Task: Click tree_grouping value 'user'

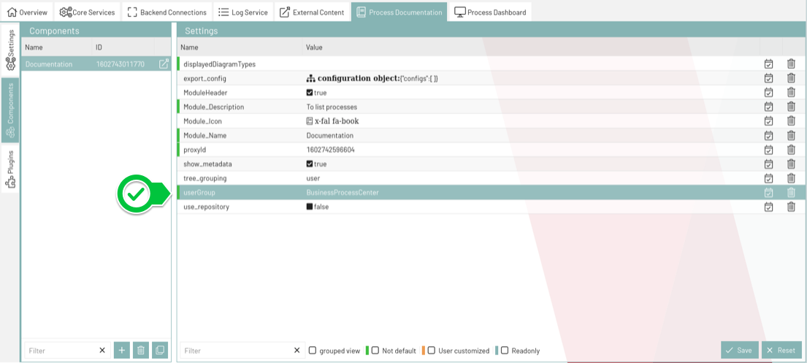Action: 313,178
